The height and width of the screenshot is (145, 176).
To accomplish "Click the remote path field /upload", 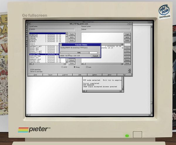I will click(106, 29).
